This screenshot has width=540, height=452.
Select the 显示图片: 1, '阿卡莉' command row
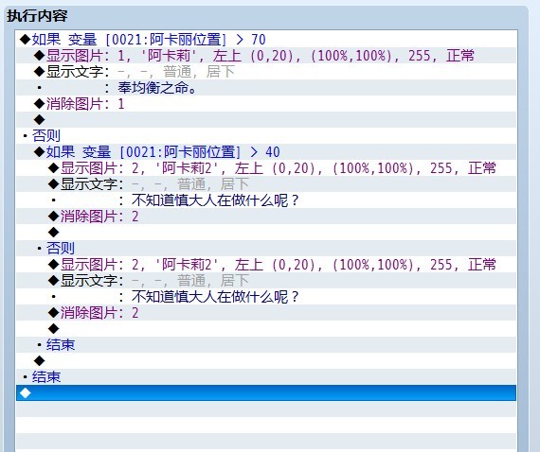[x=266, y=56]
